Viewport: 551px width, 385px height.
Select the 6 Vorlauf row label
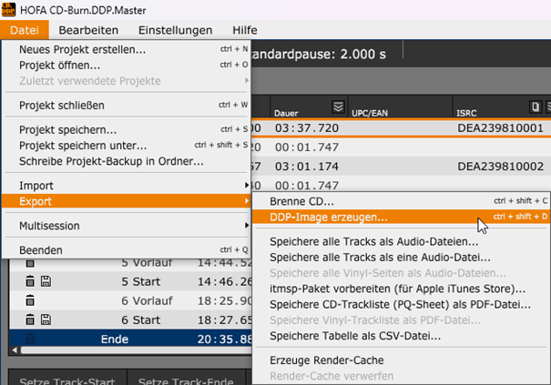[147, 300]
